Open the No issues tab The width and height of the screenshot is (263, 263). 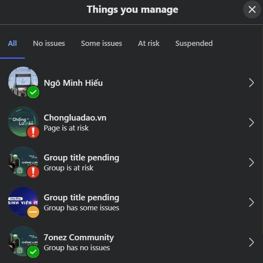pos(49,43)
